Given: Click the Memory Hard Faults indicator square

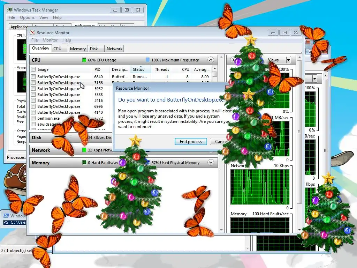Looking at the screenshot, I should coord(84,163).
